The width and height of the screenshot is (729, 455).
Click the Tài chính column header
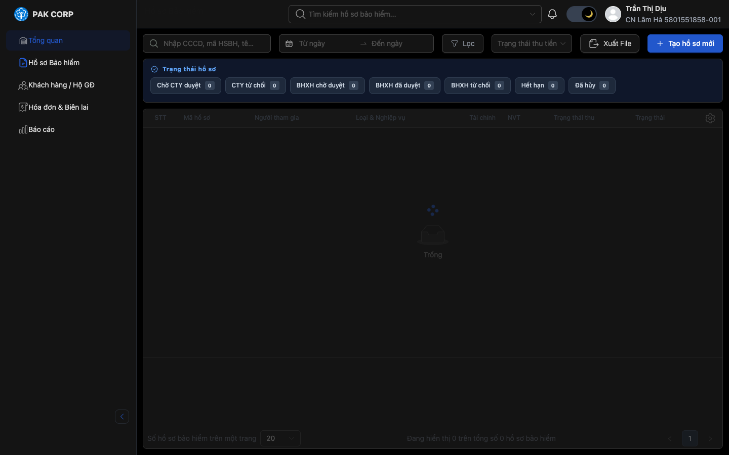(x=482, y=118)
